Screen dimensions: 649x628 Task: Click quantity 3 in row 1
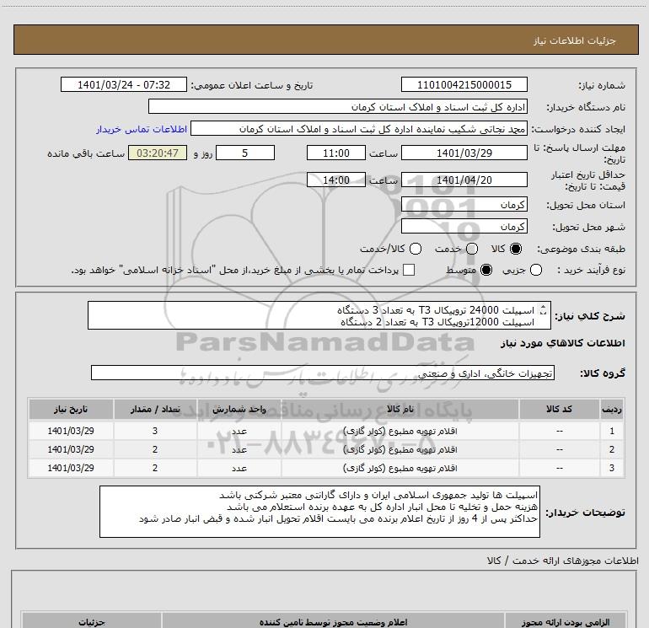(155, 431)
